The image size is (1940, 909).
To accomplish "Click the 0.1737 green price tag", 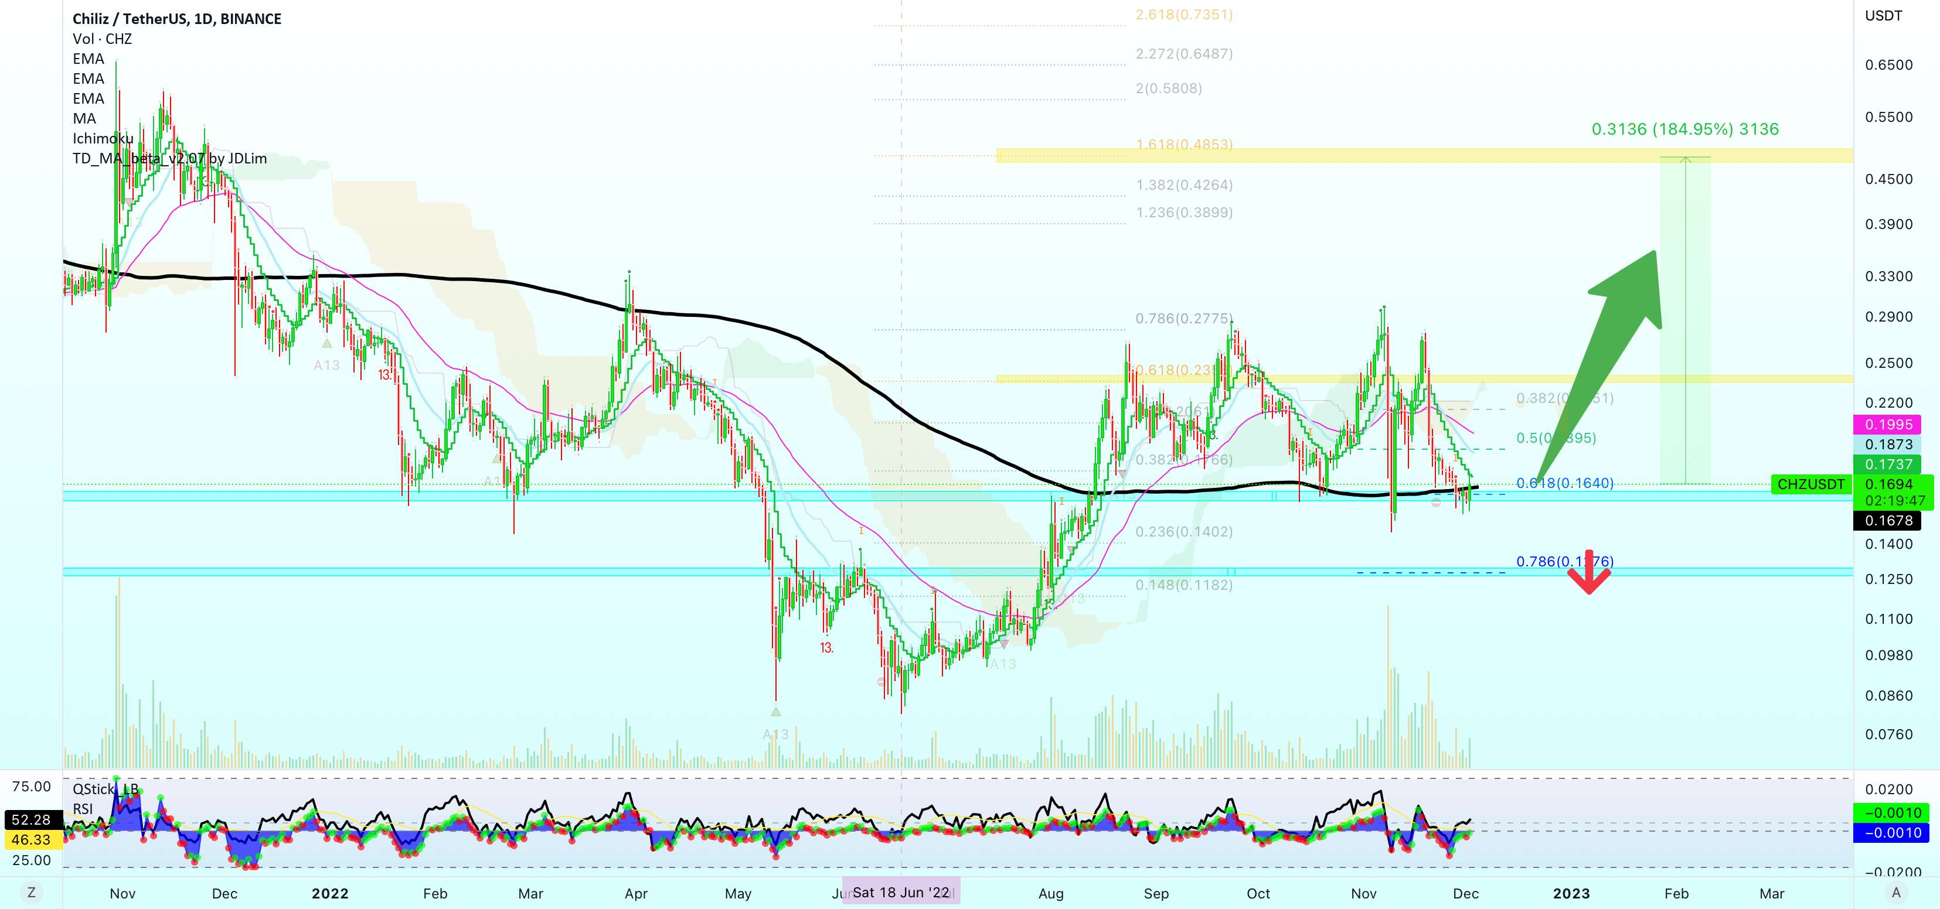I will 1888,464.
